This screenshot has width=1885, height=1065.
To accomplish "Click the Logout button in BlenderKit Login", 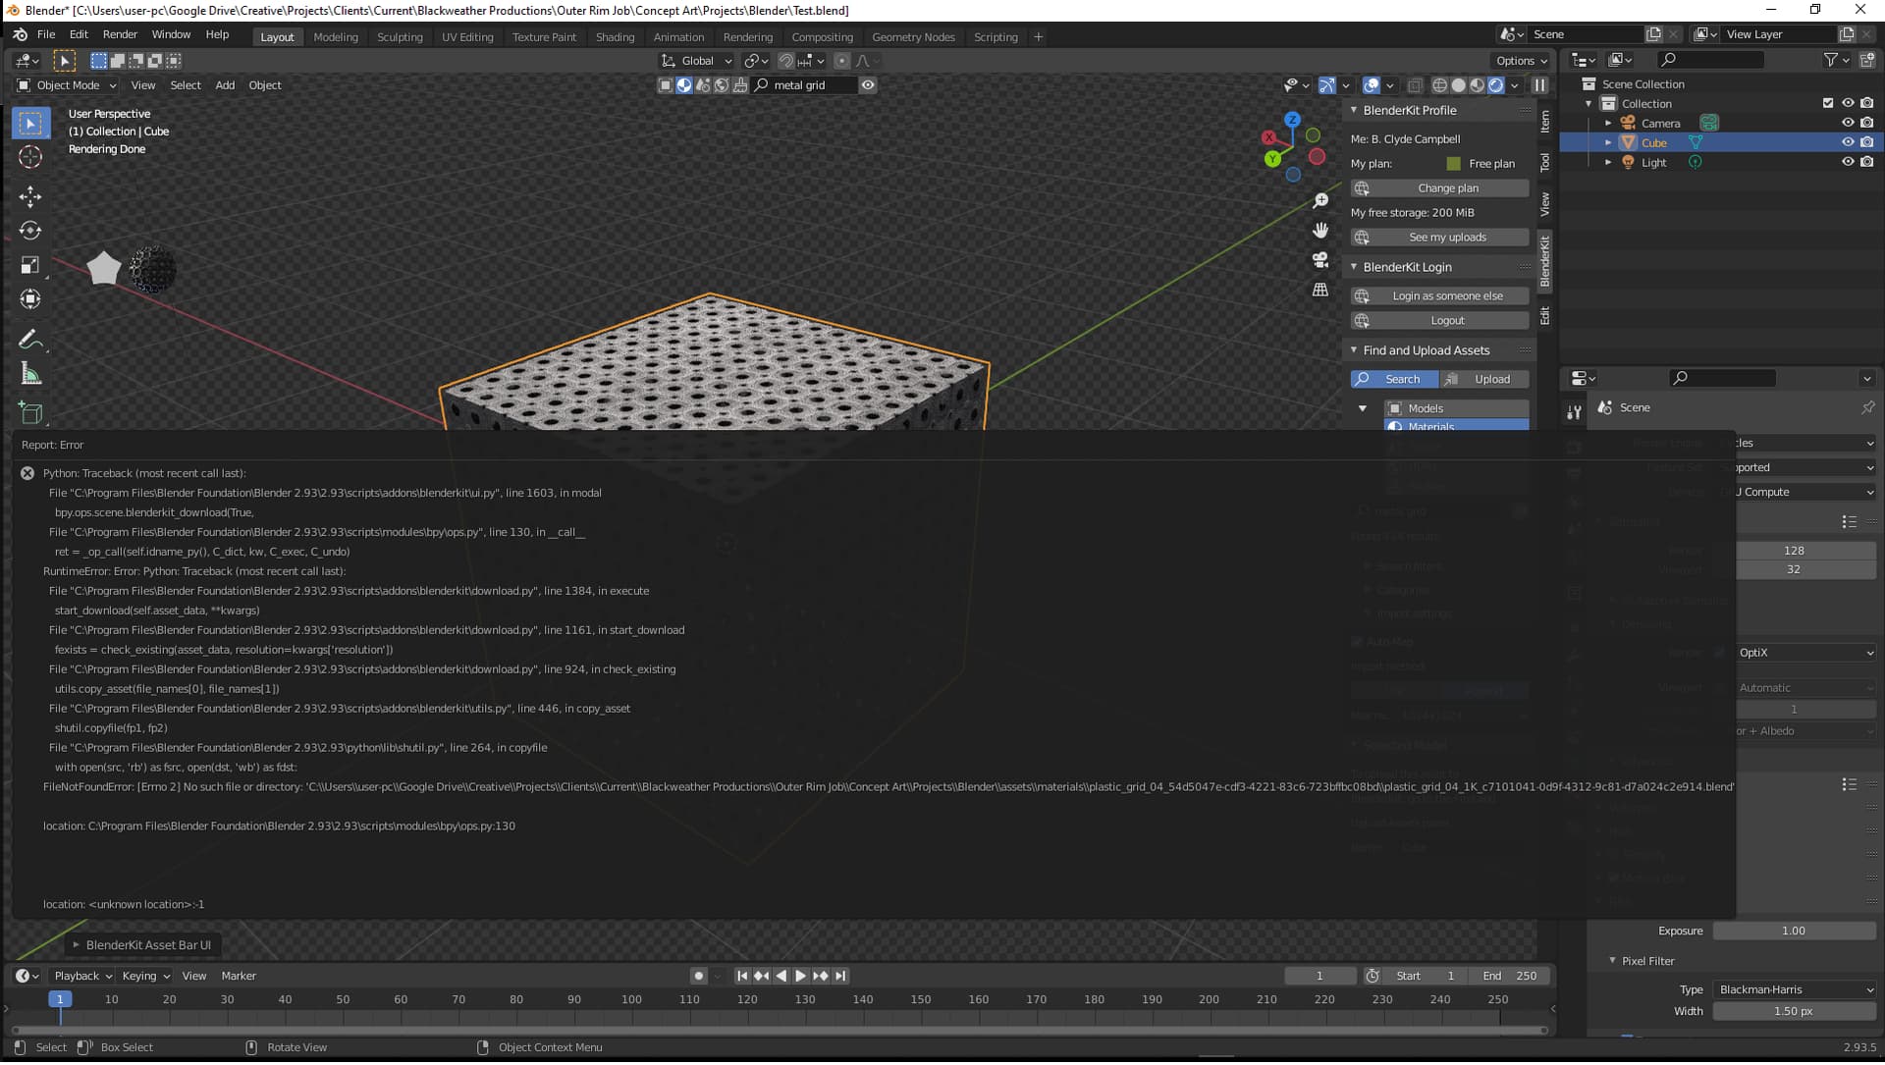I will 1447,320.
